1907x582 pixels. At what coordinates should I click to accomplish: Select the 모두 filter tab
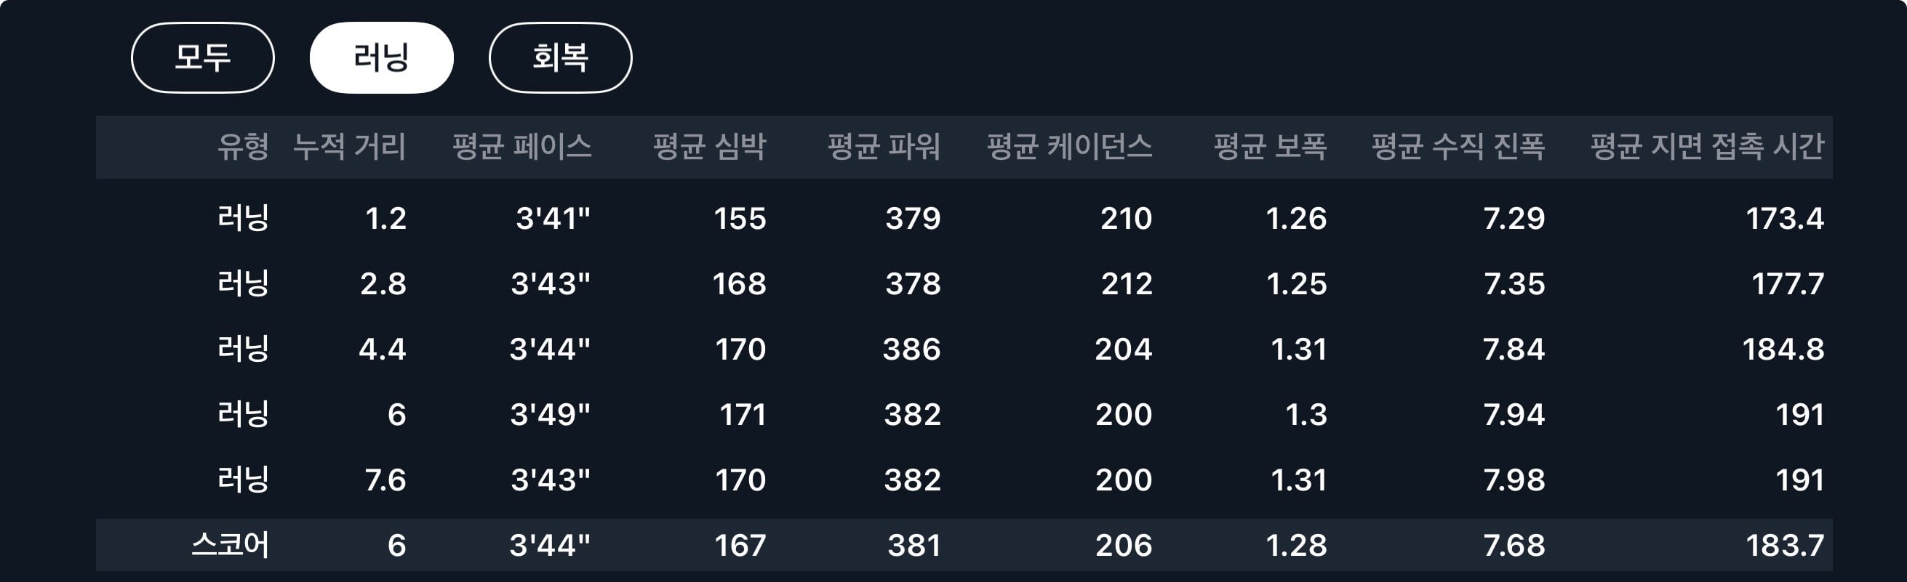pos(202,57)
